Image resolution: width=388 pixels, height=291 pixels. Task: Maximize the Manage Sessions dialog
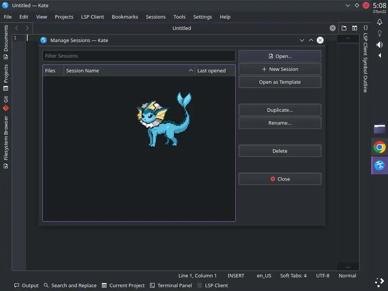[311, 40]
